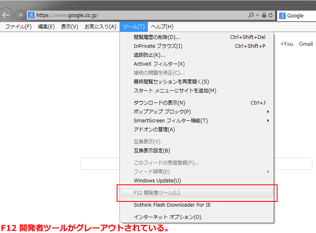Choose Windows Update(U) menu entry
The image size is (316, 233).
[197, 181]
